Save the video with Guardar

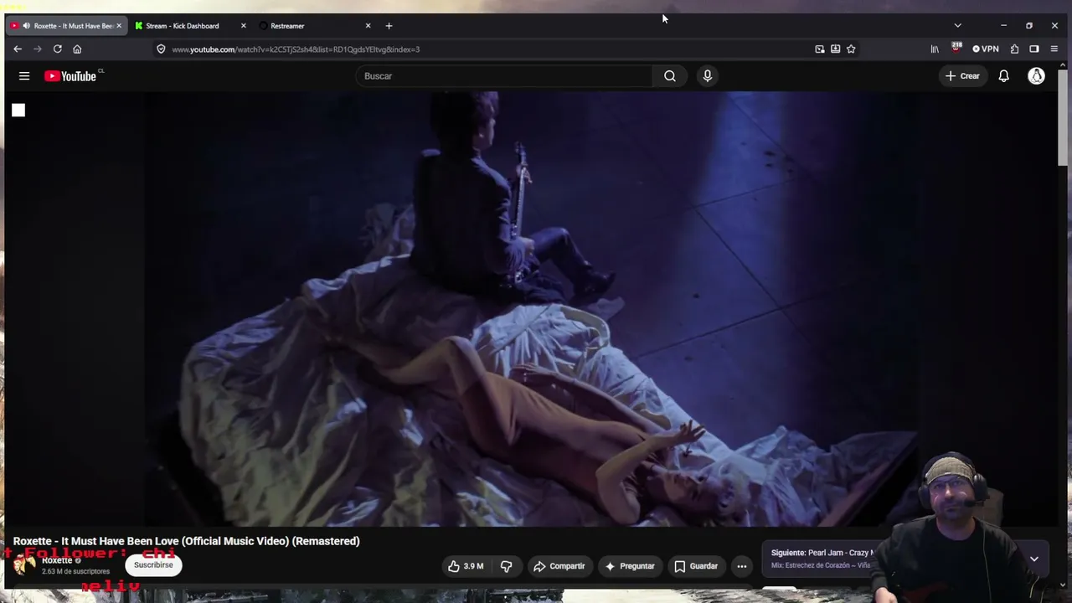(x=696, y=566)
